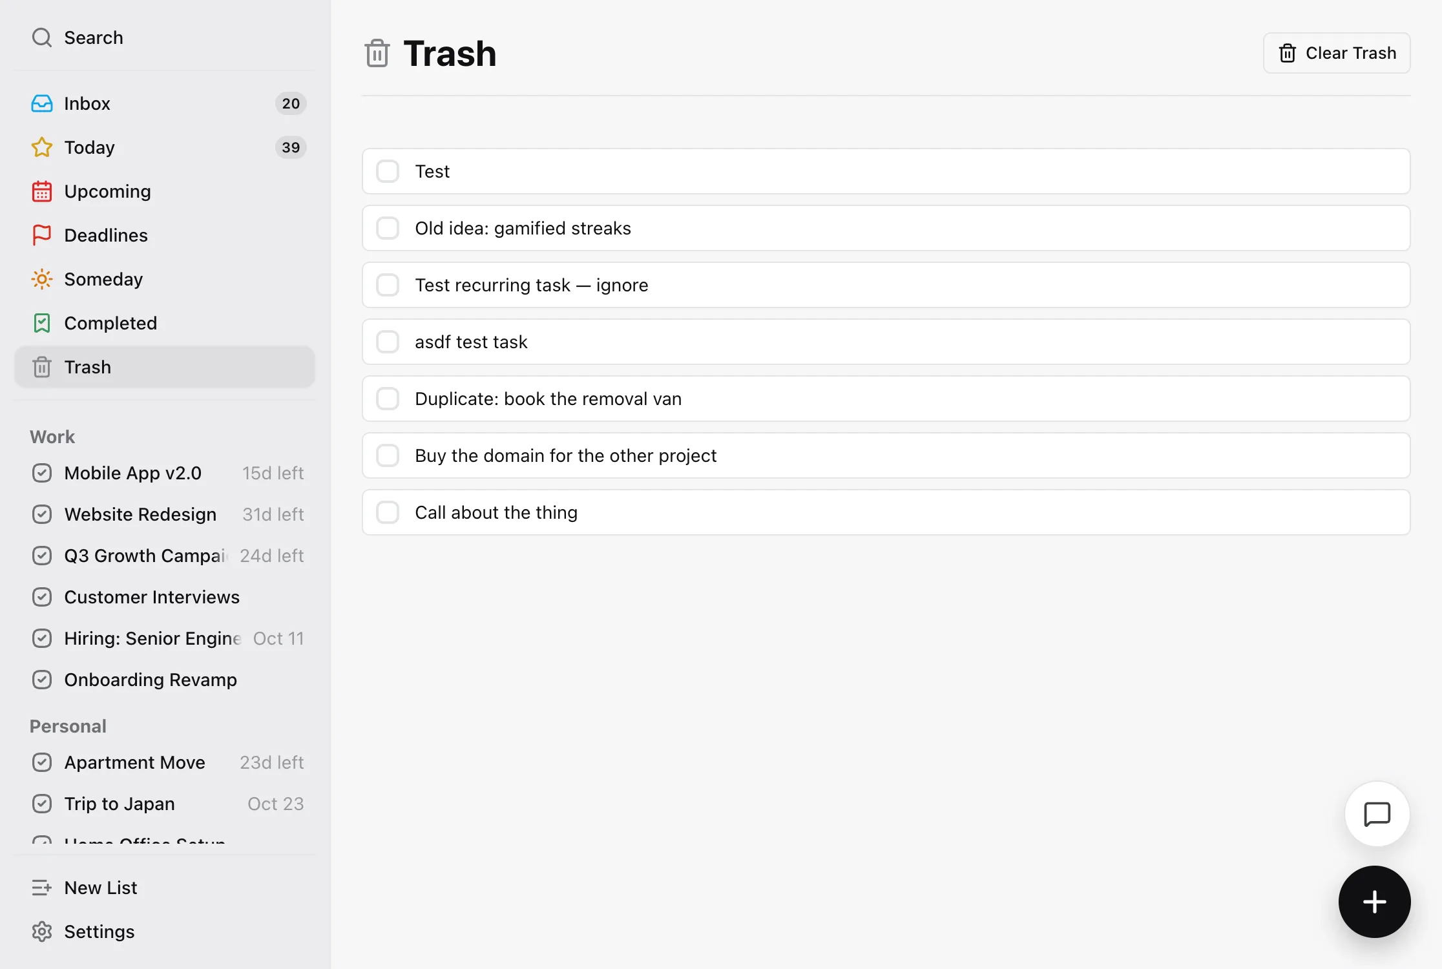Click the Hiring: Senior Engineer project icon
This screenshot has width=1442, height=969.
pyautogui.click(x=42, y=638)
